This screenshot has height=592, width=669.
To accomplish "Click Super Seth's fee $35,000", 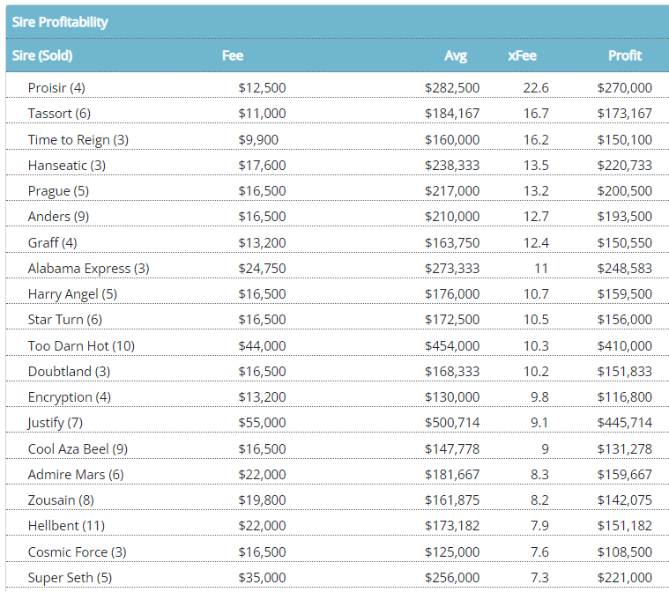I will (x=262, y=578).
